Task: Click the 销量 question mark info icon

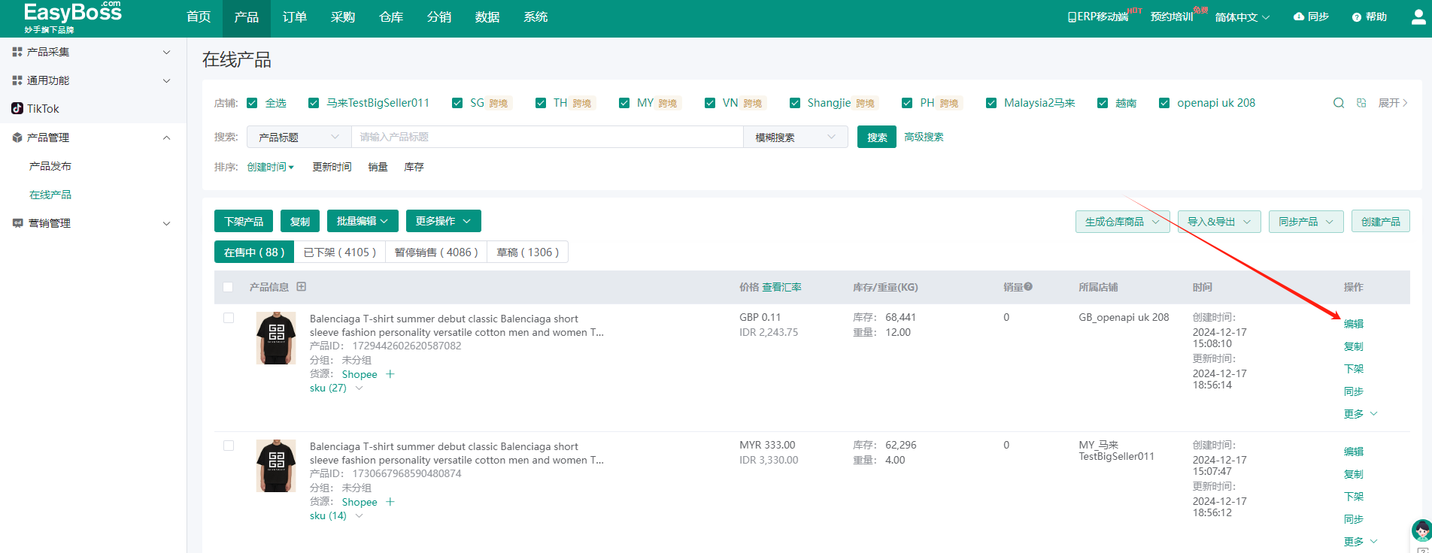Action: tap(1028, 286)
